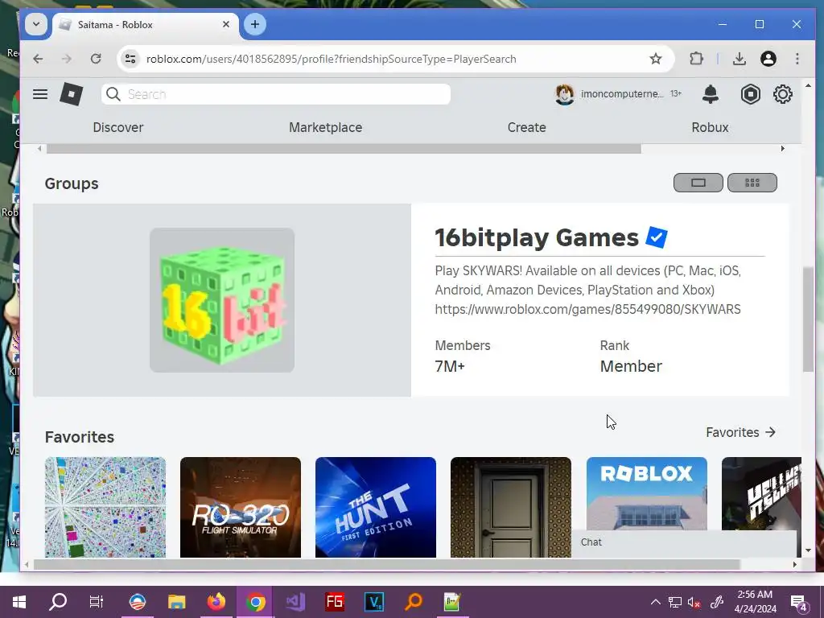This screenshot has height=618, width=824.
Task: Go back to the previous page
Action: [38, 59]
